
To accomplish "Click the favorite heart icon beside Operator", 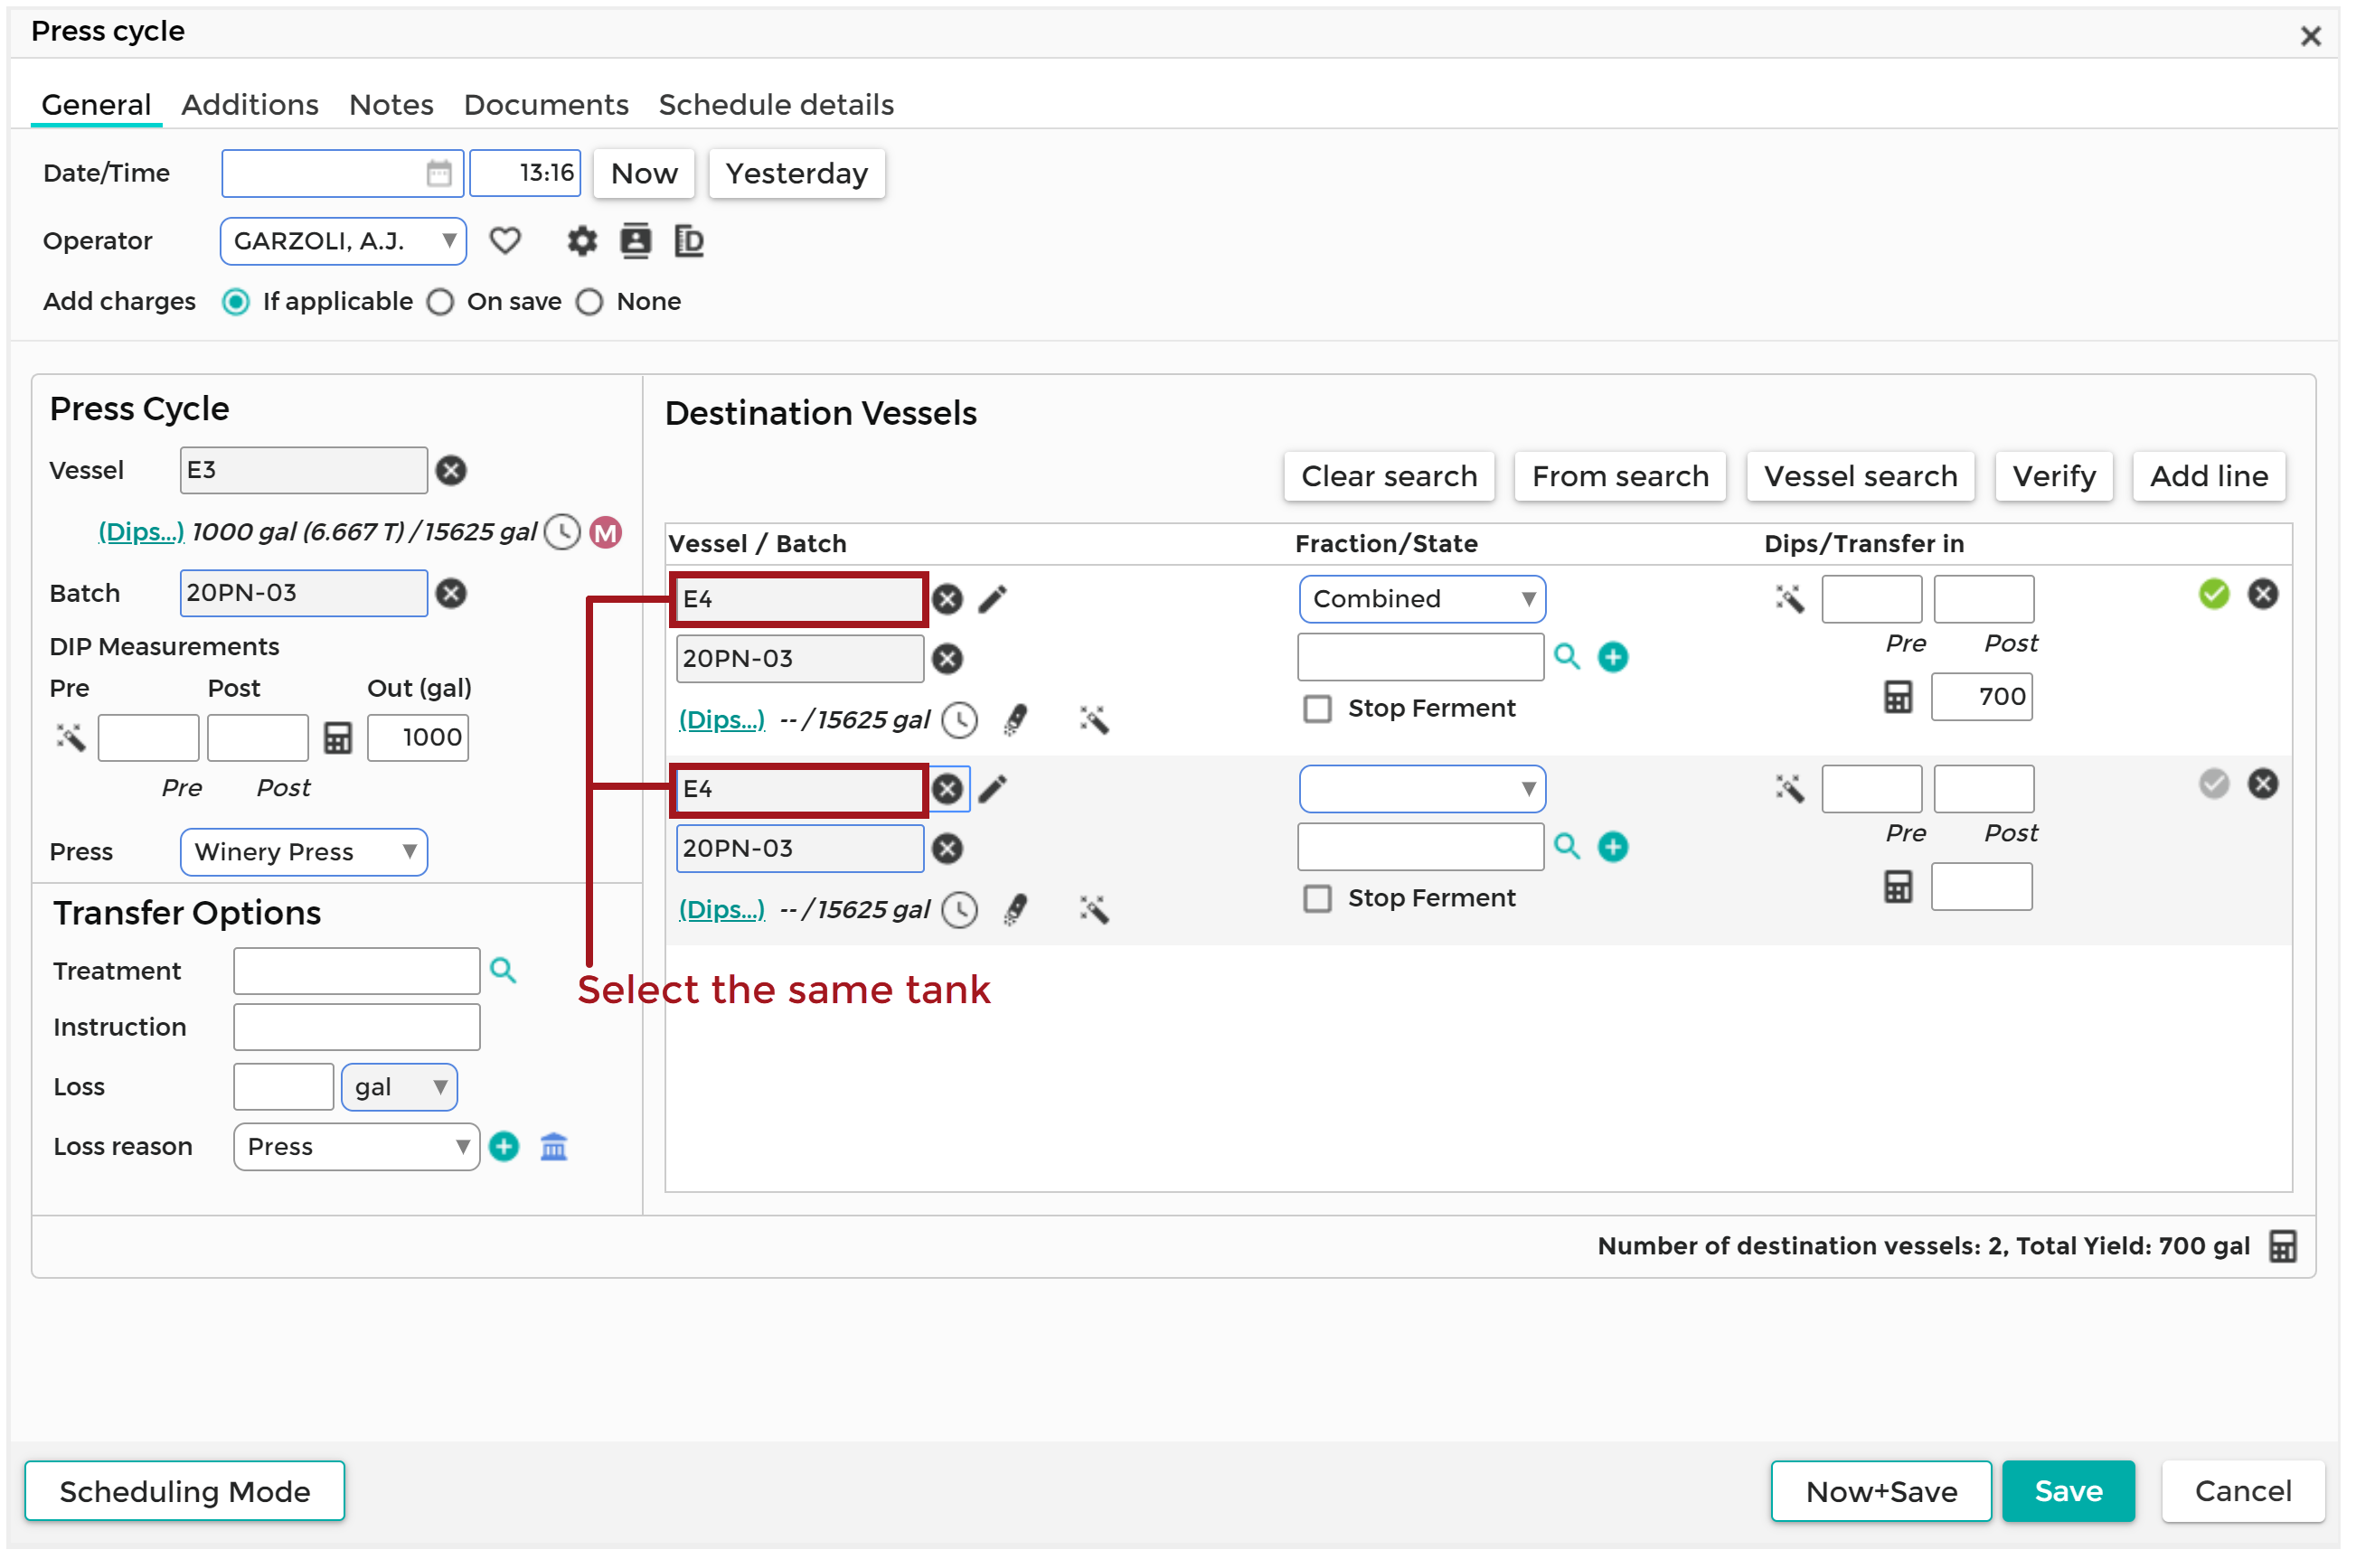I will point(505,241).
